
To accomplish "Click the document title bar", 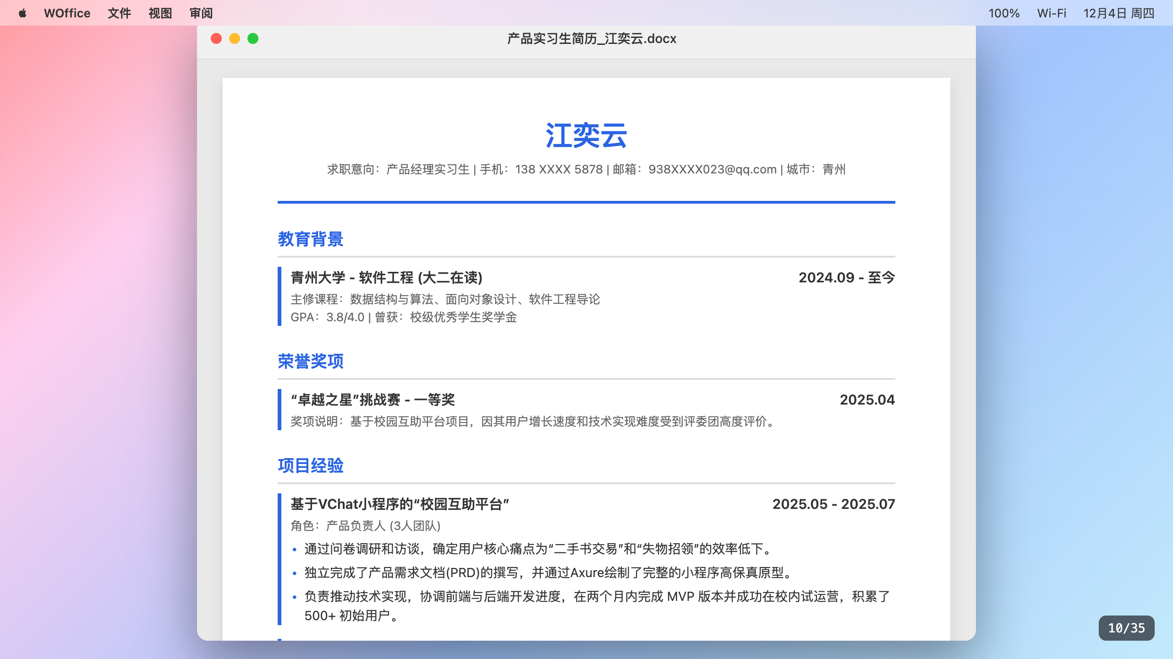I will [590, 39].
